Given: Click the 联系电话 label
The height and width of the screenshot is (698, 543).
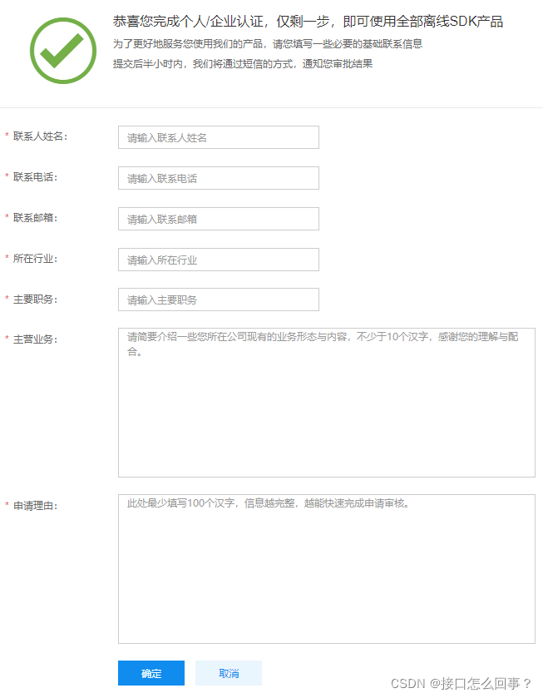Looking at the screenshot, I should 35,177.
